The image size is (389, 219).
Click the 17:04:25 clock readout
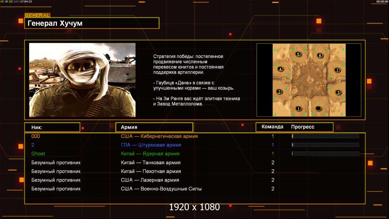click(26, 1)
